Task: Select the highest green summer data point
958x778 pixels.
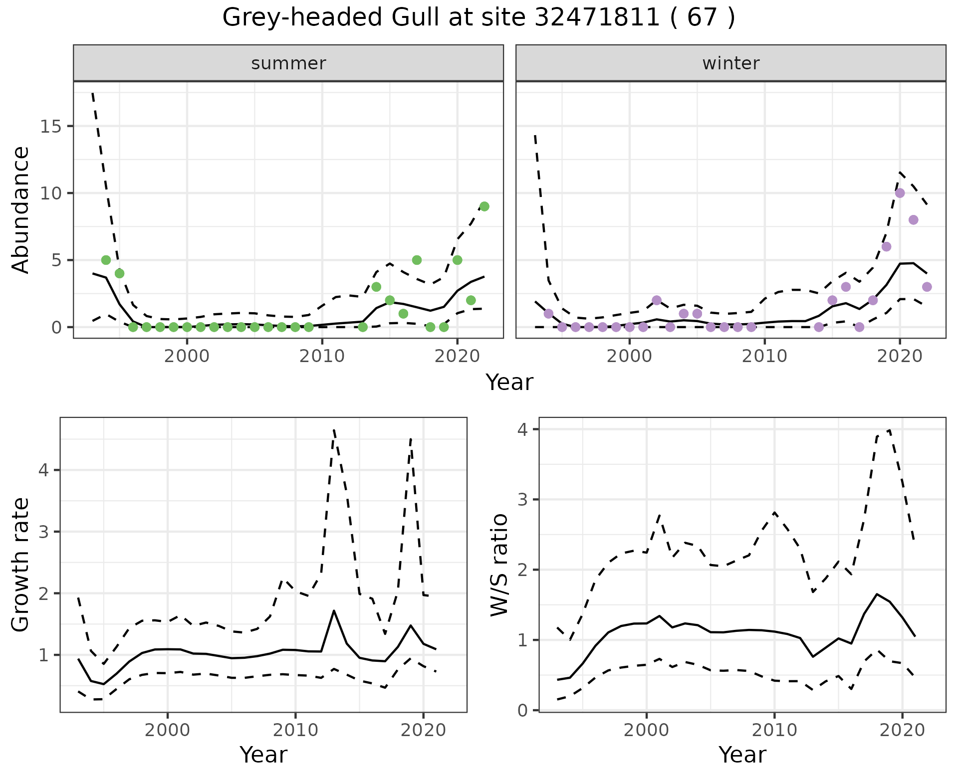Action: pos(484,206)
